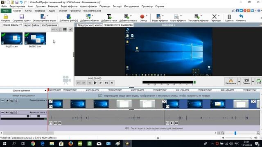Open Видео эффекты dropdown arrow
The image size is (262, 147).
tap(163, 16)
